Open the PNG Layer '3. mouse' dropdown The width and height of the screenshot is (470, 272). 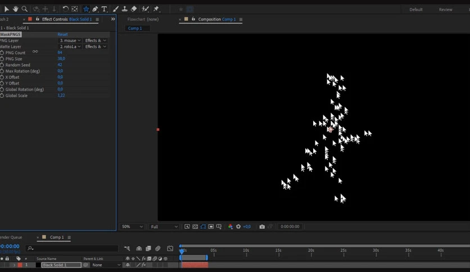click(x=70, y=40)
